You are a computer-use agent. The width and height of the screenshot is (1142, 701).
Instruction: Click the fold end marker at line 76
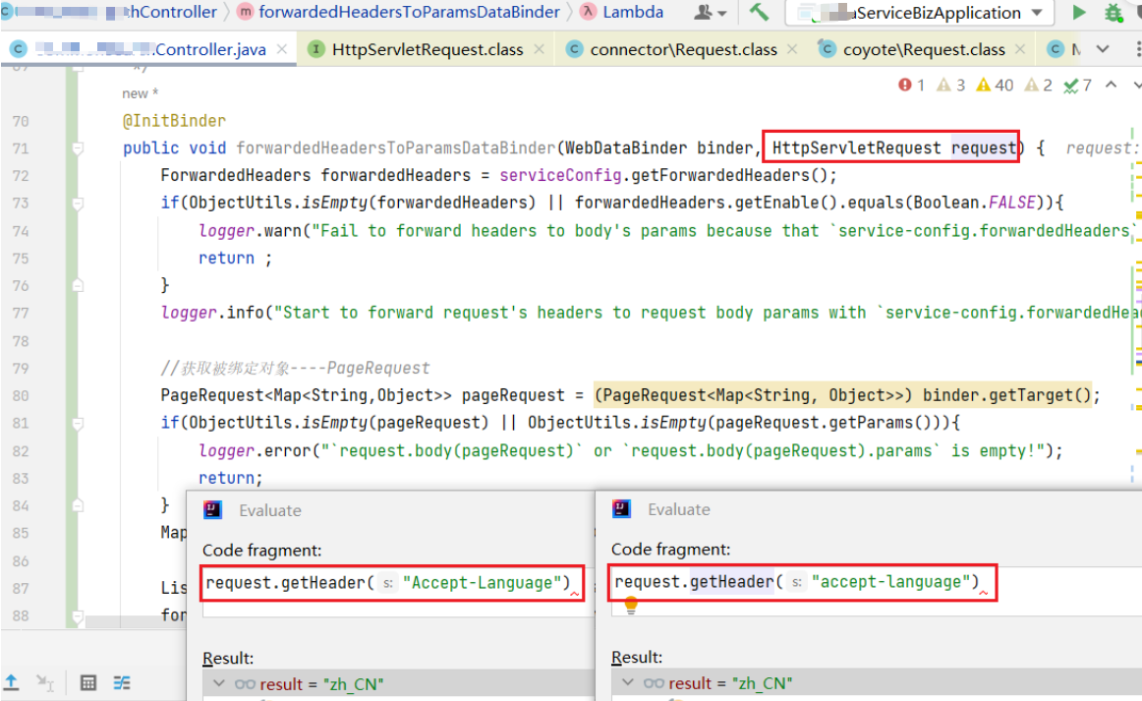pyautogui.click(x=78, y=286)
